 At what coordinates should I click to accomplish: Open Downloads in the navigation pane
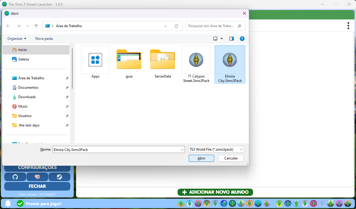point(36,97)
